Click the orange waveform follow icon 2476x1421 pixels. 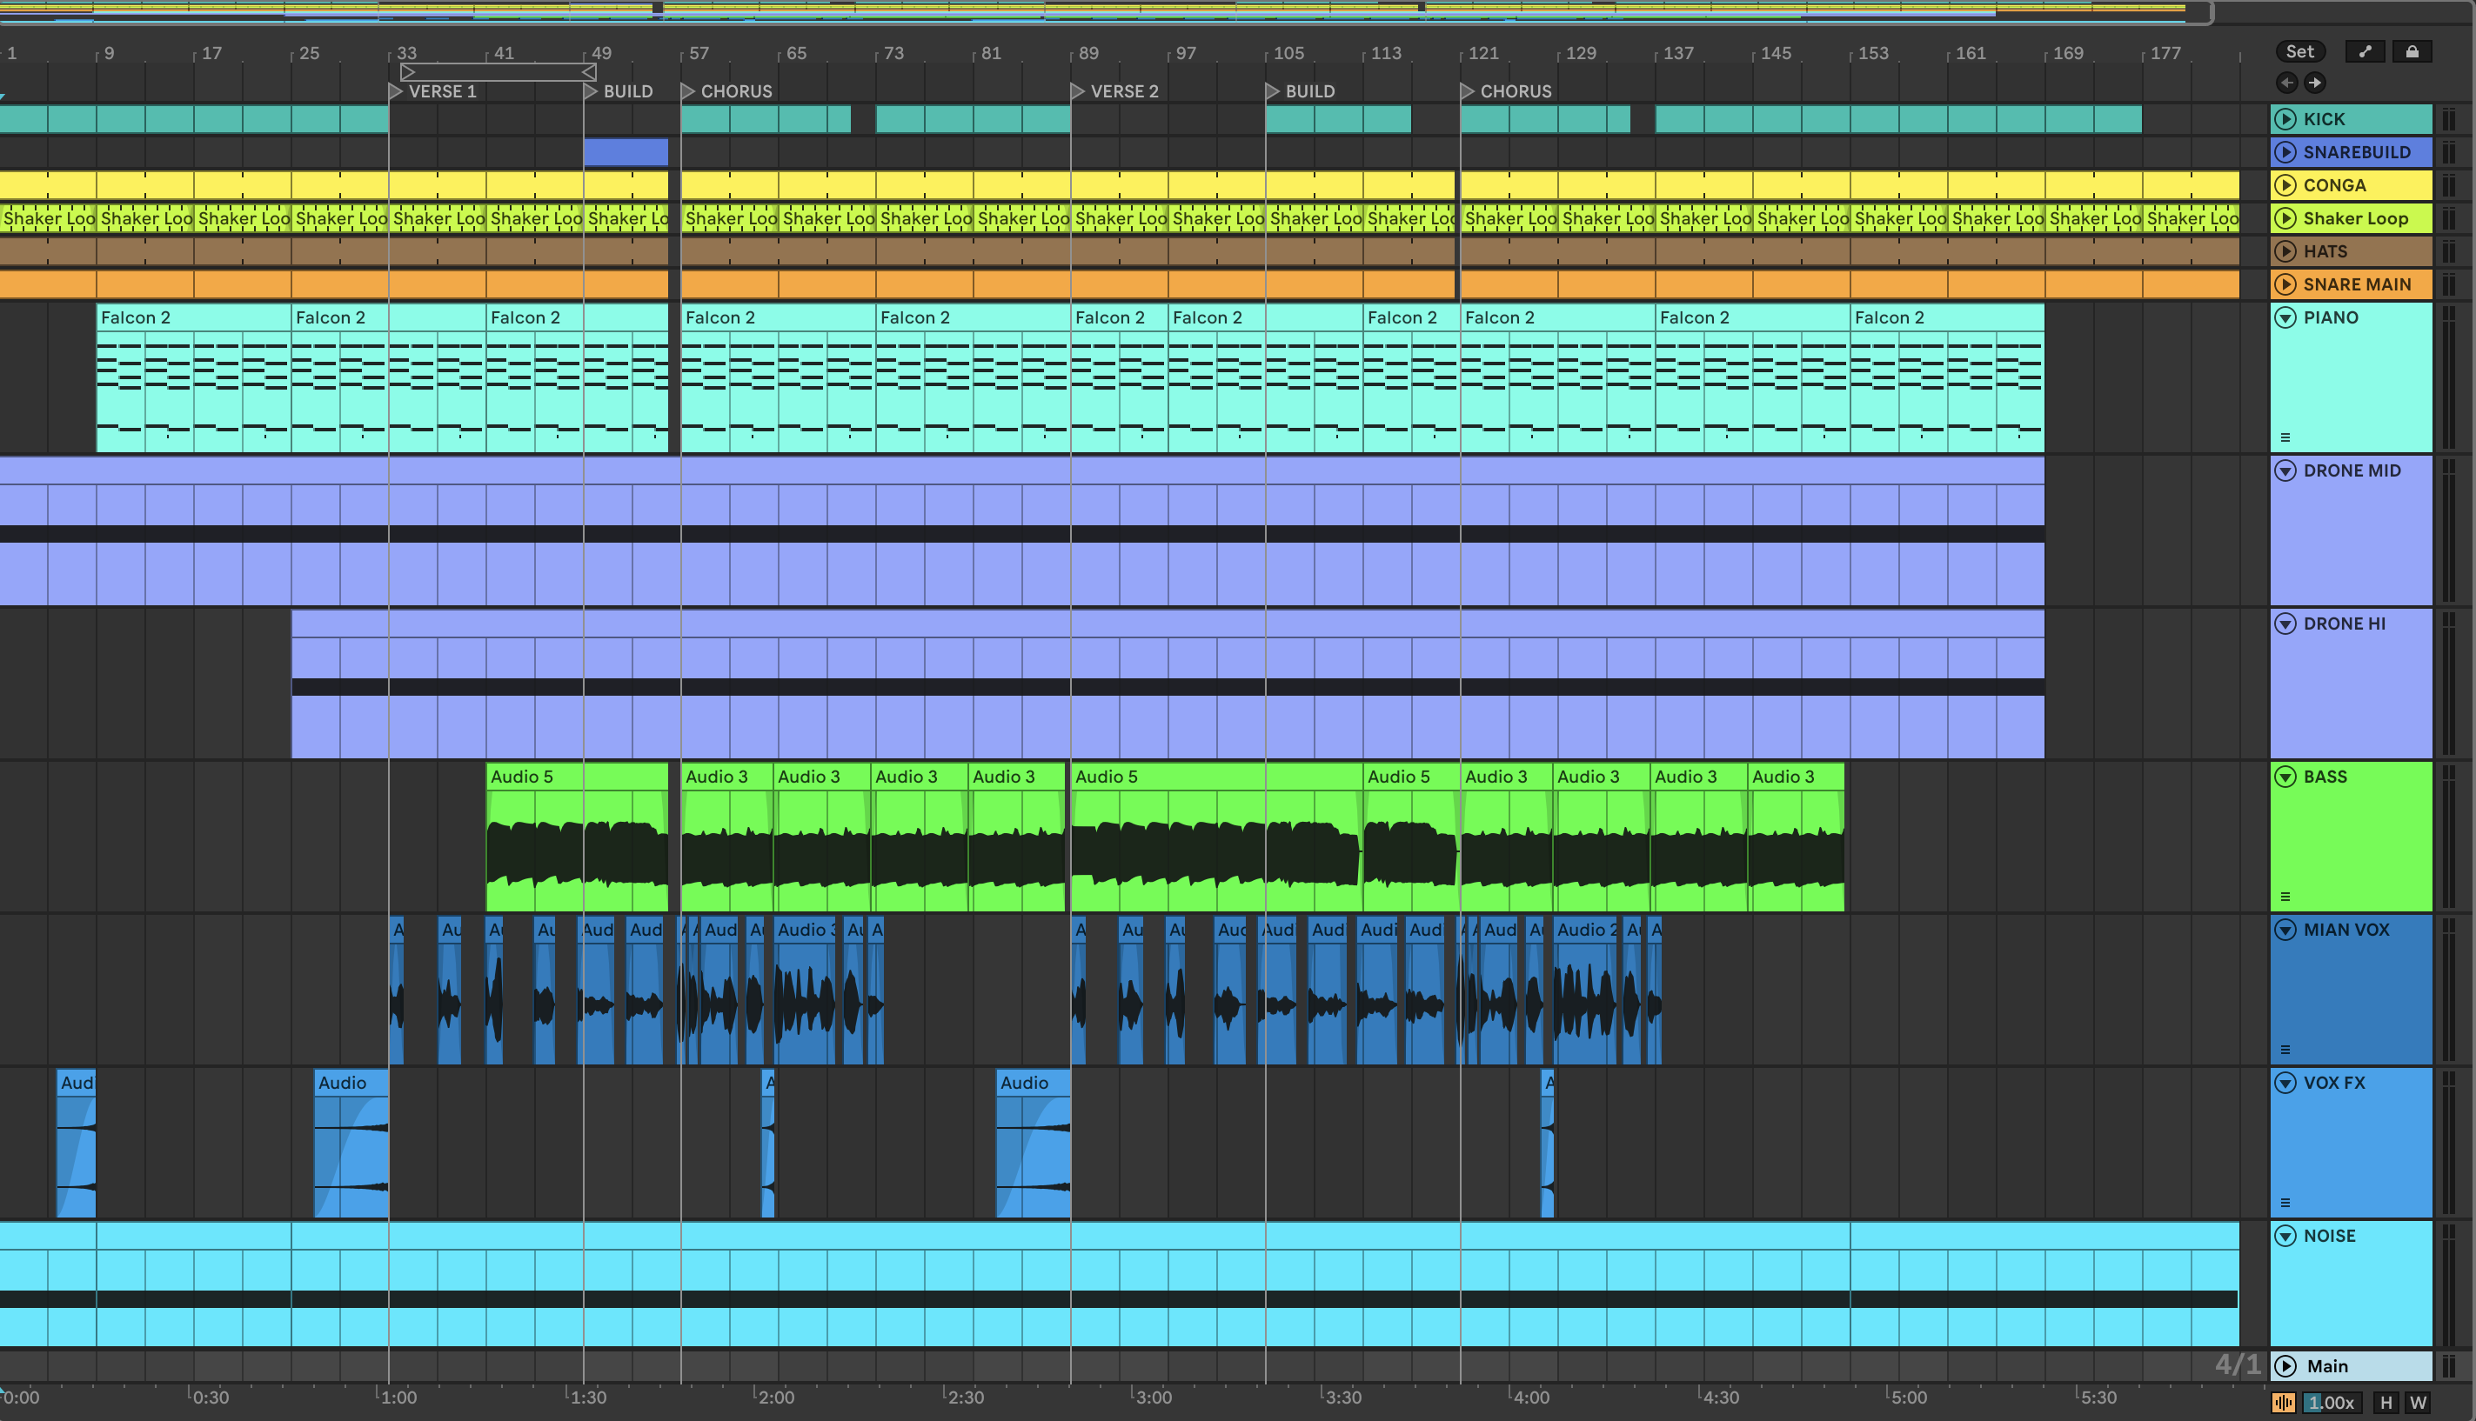[2284, 1403]
